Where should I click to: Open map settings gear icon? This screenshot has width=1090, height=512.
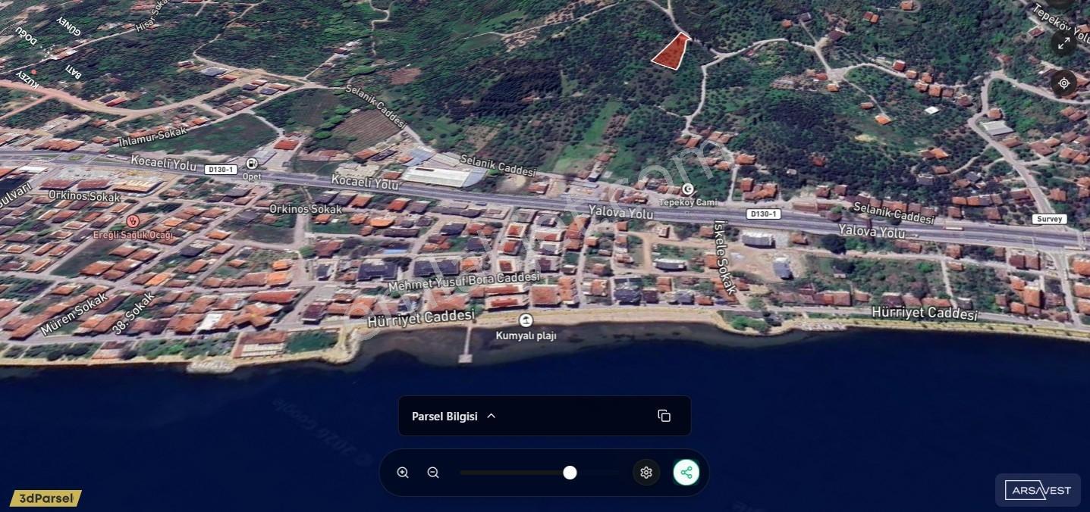pos(646,473)
